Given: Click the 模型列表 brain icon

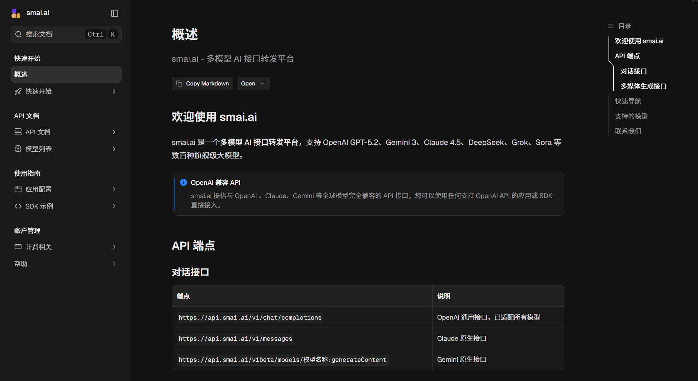Looking at the screenshot, I should pos(18,149).
